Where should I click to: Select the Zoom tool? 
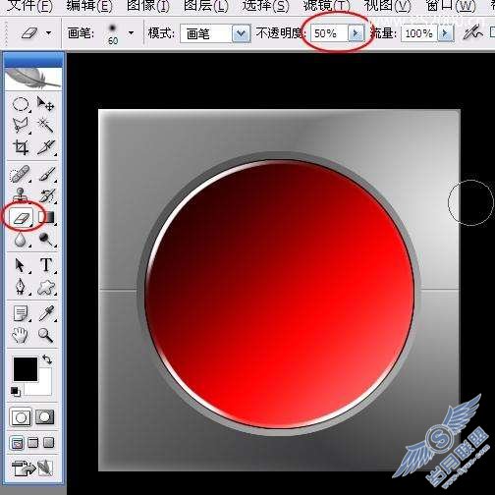(x=45, y=335)
